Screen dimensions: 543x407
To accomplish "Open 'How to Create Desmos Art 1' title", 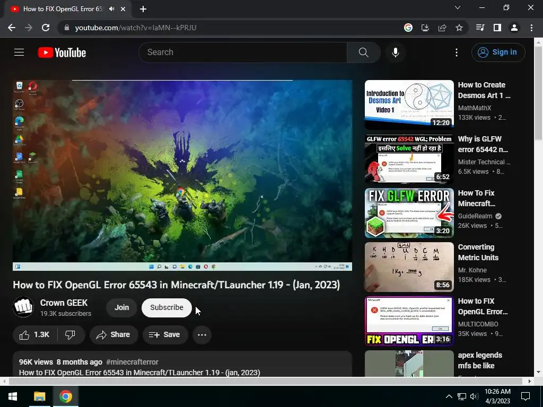I will (x=484, y=90).
